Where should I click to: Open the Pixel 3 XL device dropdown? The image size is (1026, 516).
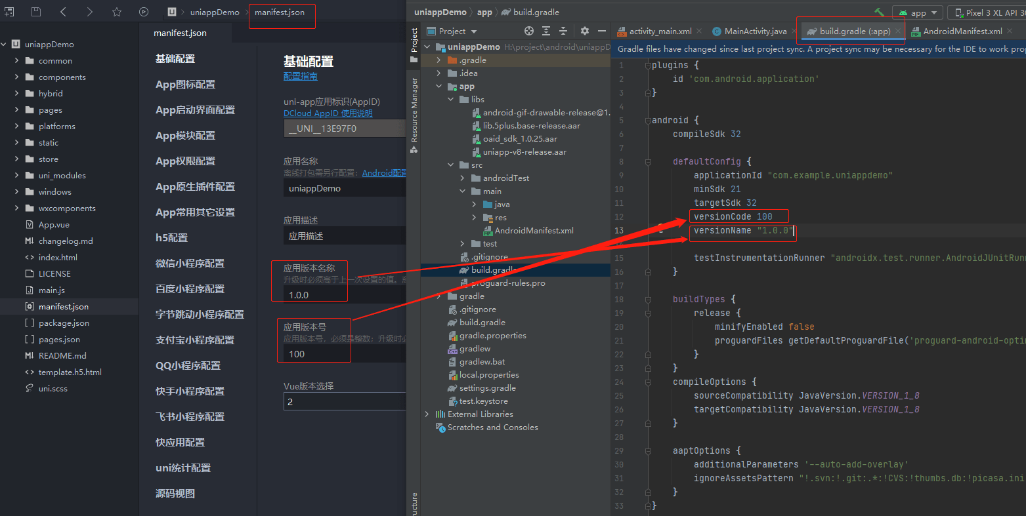click(987, 12)
